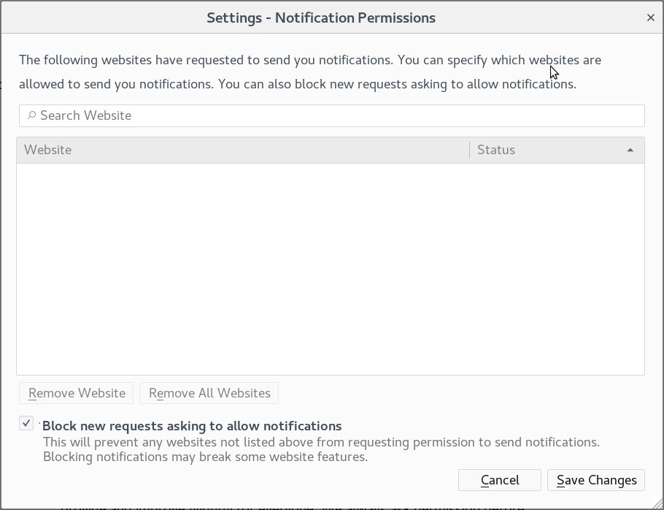This screenshot has width=664, height=510.
Task: Save Changes to notification permissions
Action: pyautogui.click(x=596, y=480)
